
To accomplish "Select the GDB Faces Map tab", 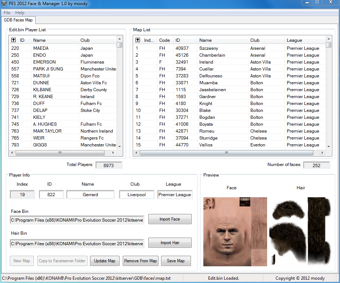I will 18,20.
